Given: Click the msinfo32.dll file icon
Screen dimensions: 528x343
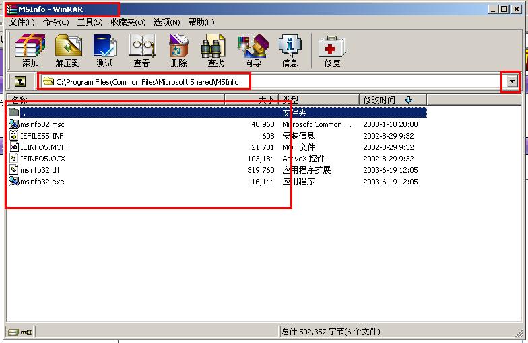Looking at the screenshot, I should [13, 169].
